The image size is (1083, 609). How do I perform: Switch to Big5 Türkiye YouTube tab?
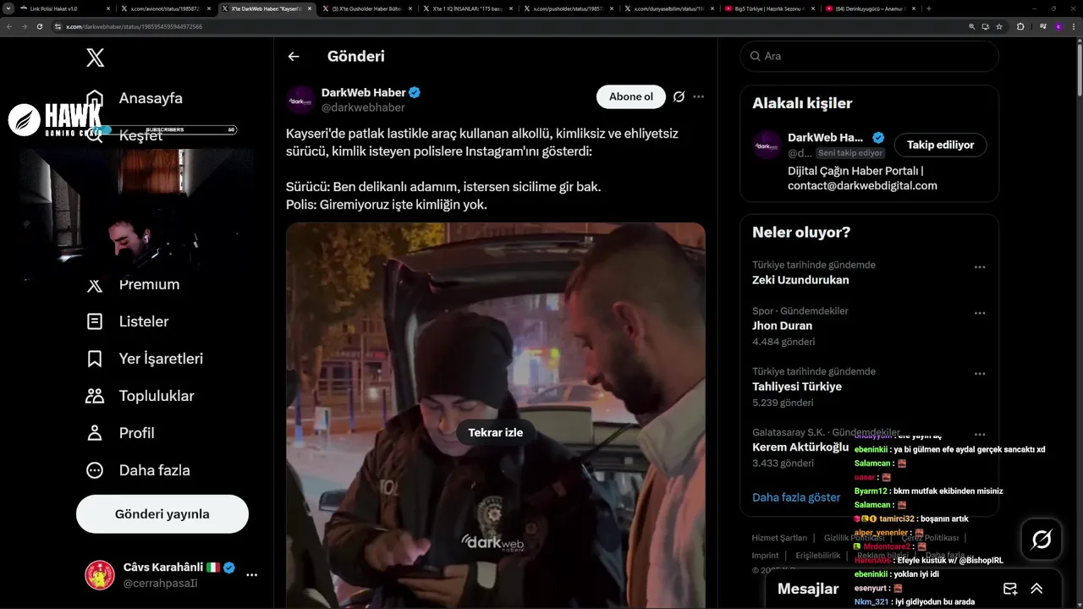click(770, 8)
